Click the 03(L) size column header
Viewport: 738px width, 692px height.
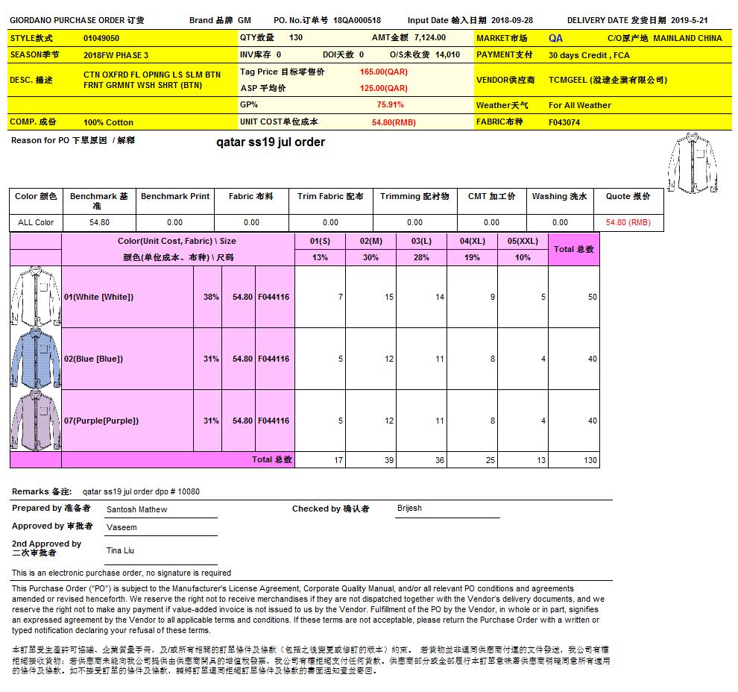pos(421,242)
